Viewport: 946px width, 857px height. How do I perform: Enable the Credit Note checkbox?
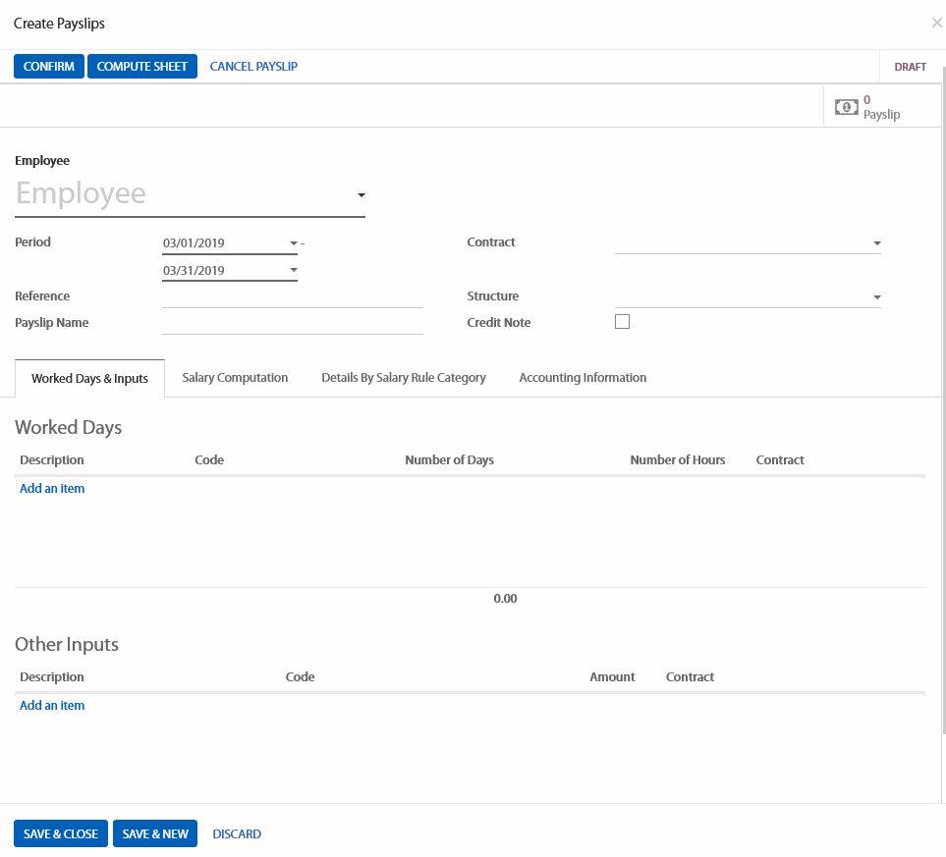point(622,322)
